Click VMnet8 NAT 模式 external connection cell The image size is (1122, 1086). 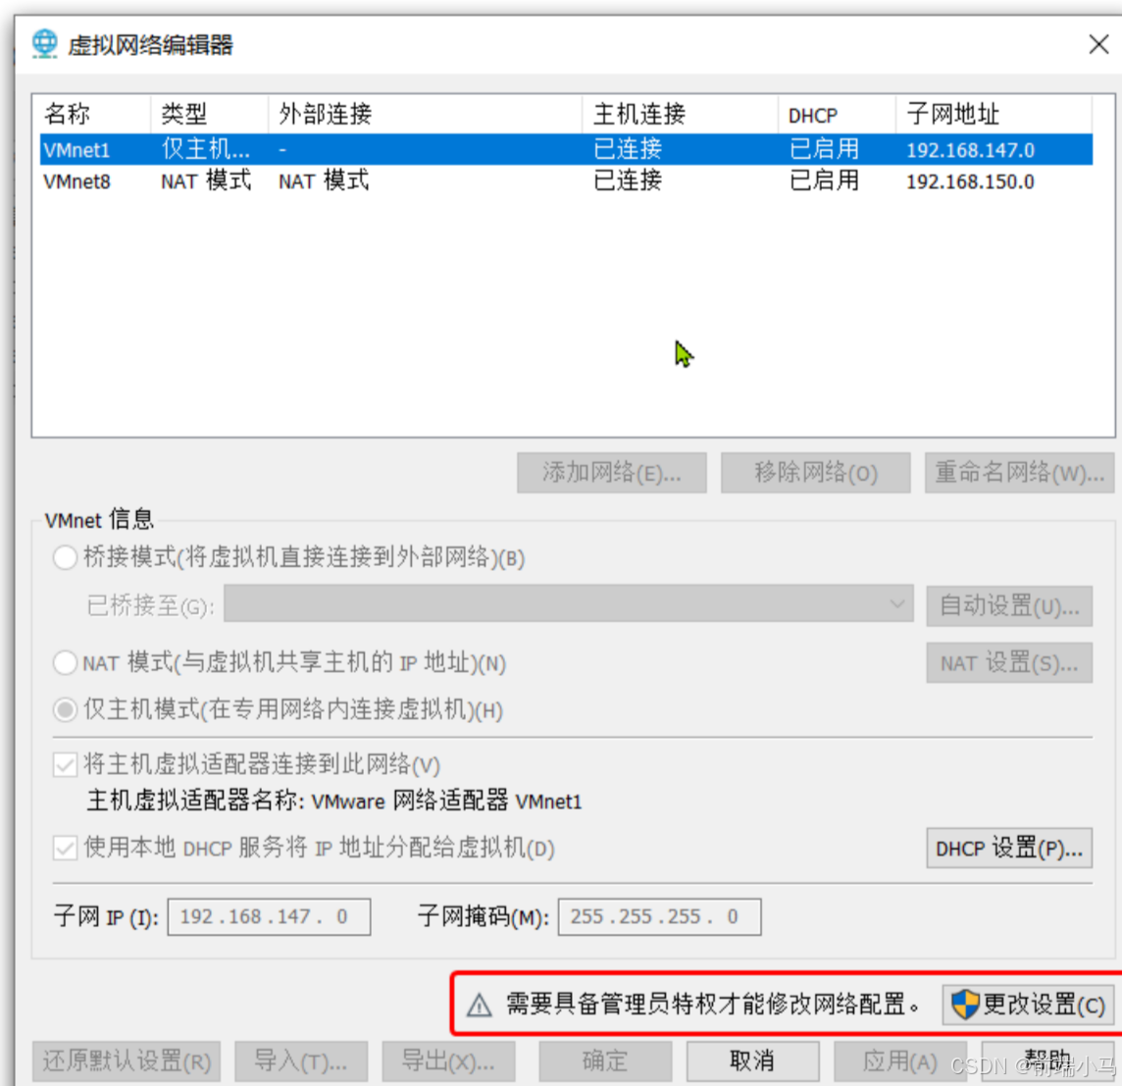(324, 181)
